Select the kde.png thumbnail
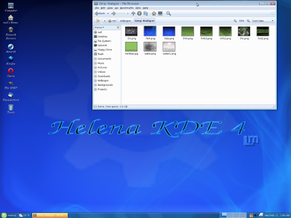This screenshot has height=218, width=291. [x=169, y=31]
